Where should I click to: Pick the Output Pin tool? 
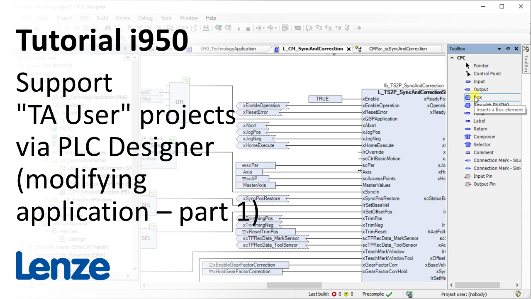(x=484, y=184)
